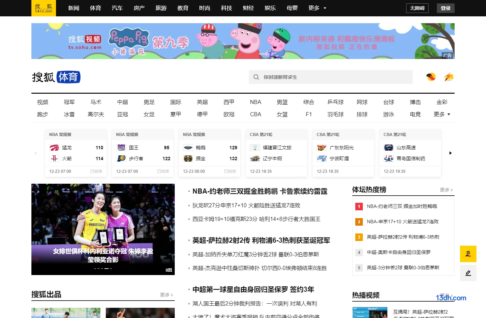Open ranked item 4 中超-奥斯卡自由身

tap(399, 252)
